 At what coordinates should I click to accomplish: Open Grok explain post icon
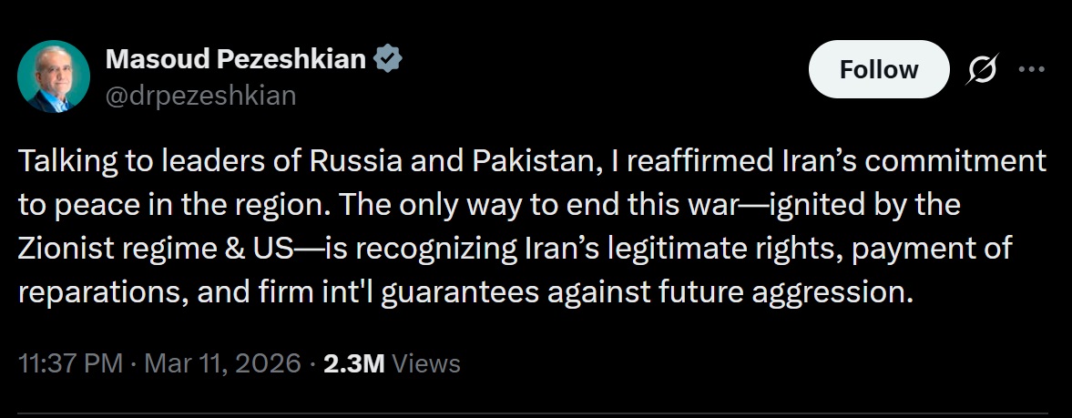click(x=984, y=69)
